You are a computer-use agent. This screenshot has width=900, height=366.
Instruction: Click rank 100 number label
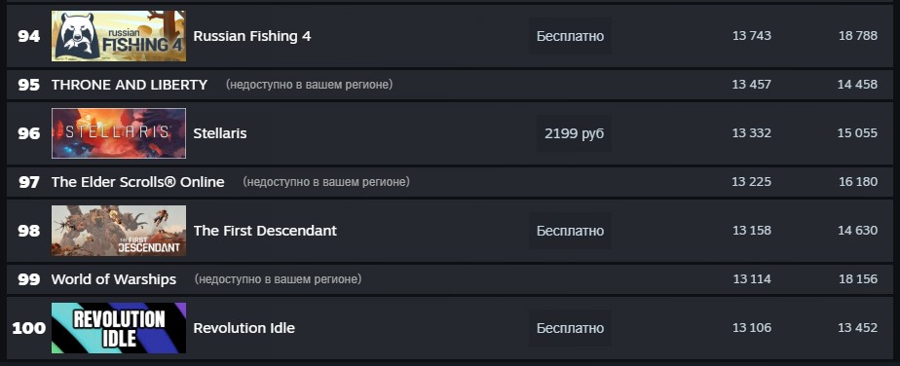(28, 328)
